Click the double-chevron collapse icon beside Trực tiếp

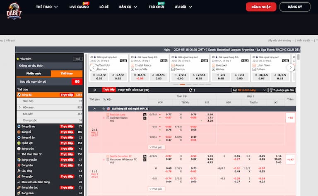pos(94,90)
